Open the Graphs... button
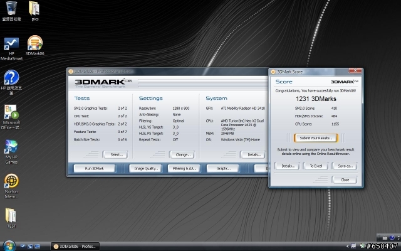Screen dimensions: 401x251 [x=222, y=169]
